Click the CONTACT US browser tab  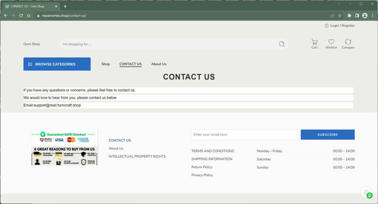pos(30,7)
